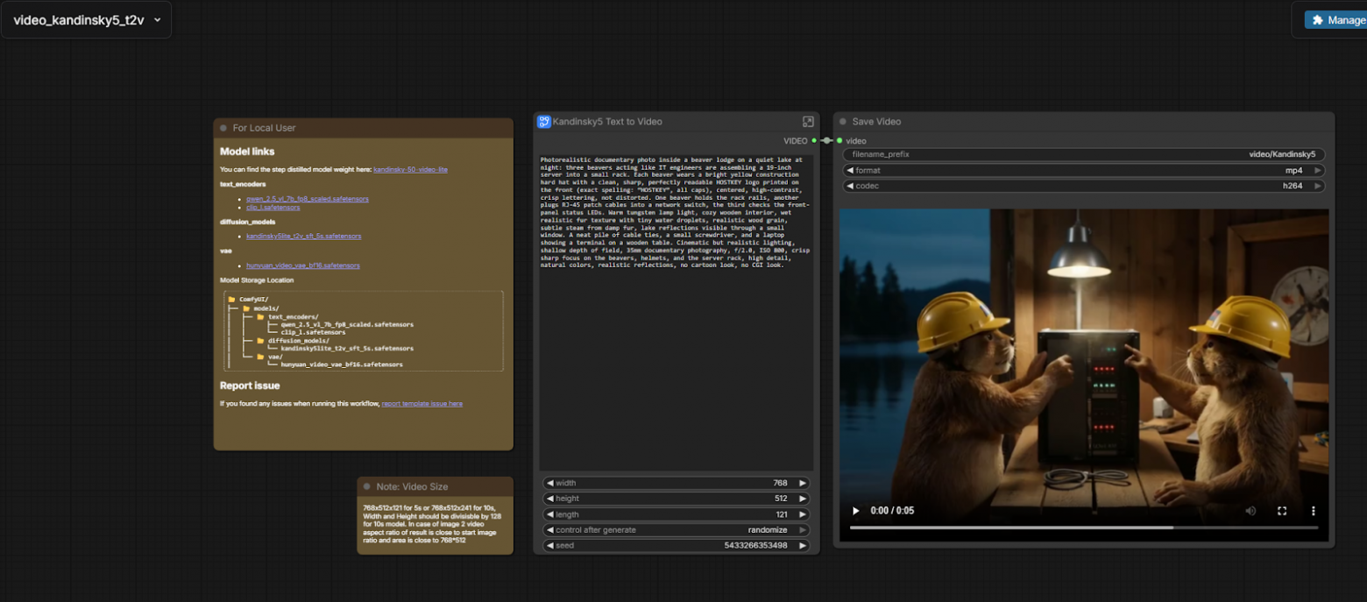Image resolution: width=1367 pixels, height=602 pixels.
Task: Open the report template issue link
Action: pyautogui.click(x=421, y=404)
